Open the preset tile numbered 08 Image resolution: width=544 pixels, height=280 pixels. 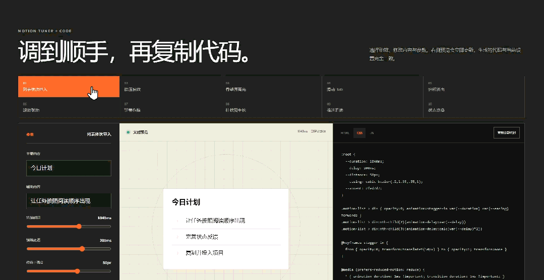(x=272, y=107)
